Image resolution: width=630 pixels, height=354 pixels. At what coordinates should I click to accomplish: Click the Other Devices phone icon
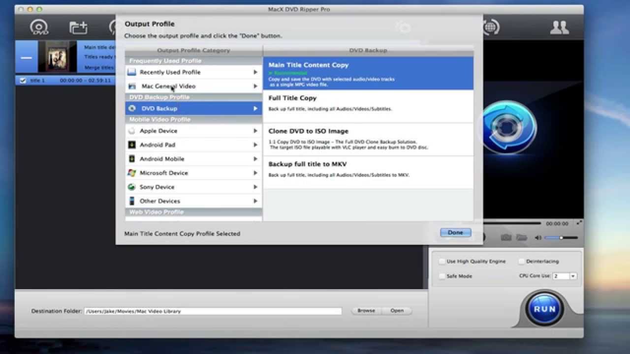131,201
